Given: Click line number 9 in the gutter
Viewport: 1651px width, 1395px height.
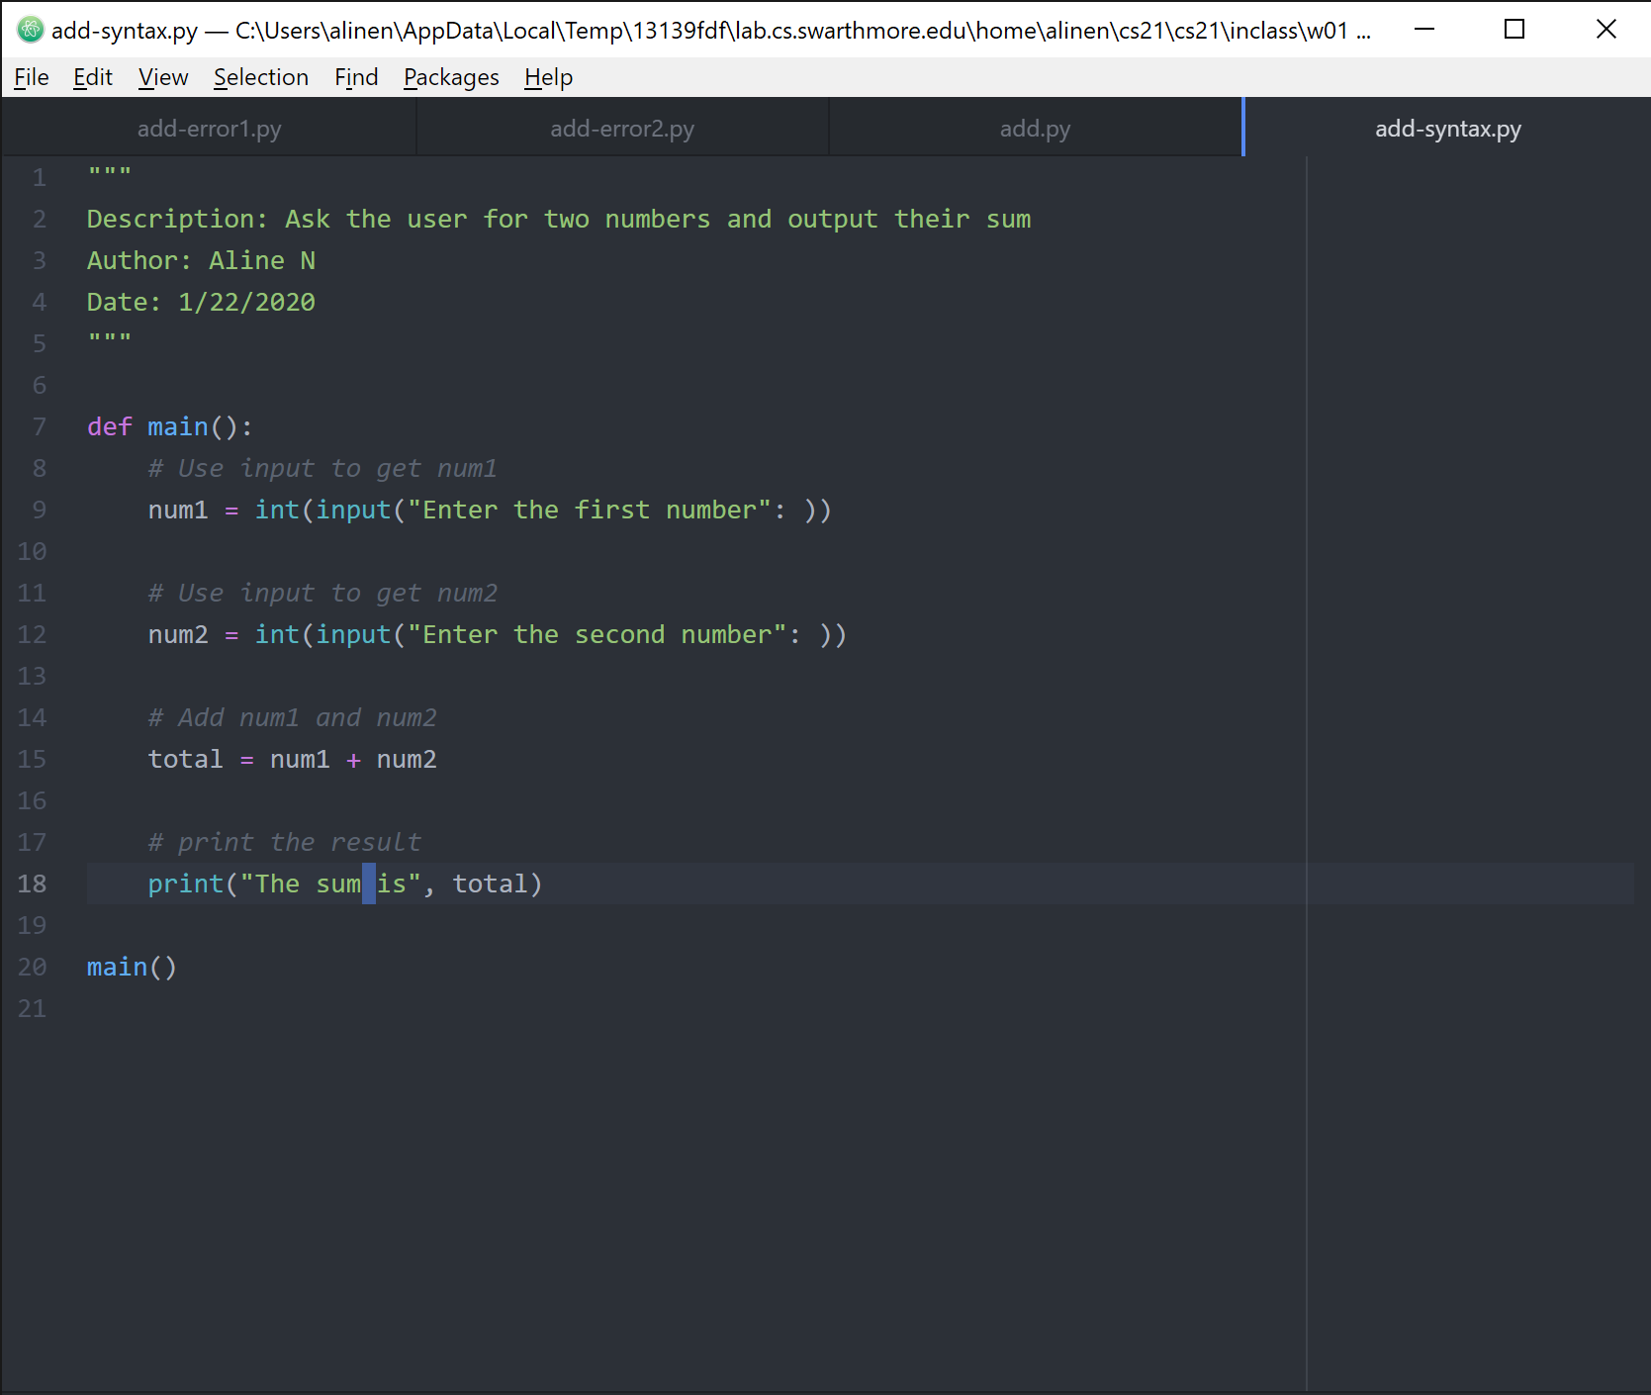Looking at the screenshot, I should pyautogui.click(x=40, y=510).
